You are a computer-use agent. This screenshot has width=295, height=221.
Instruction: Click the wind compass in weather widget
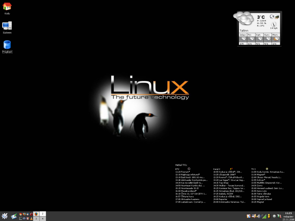[x=274, y=24]
